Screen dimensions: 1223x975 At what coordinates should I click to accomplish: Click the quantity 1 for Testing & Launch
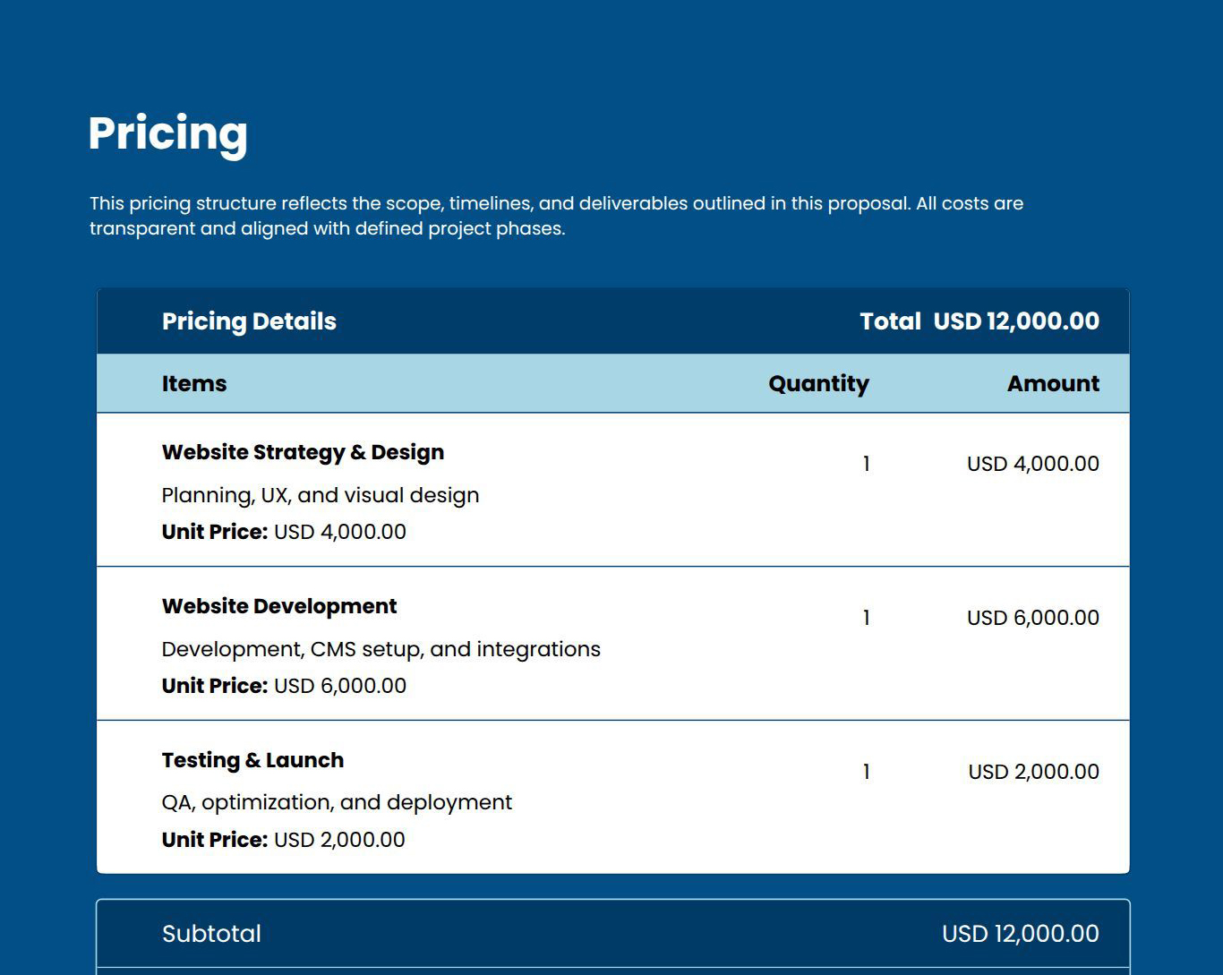(x=866, y=771)
